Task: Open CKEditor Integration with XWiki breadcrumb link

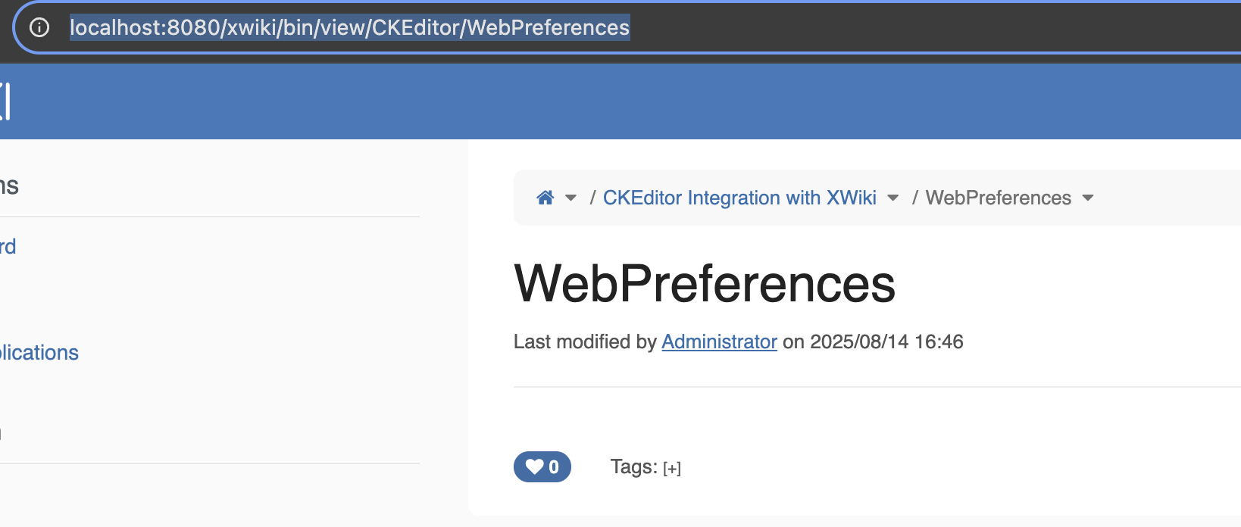Action: tap(739, 198)
